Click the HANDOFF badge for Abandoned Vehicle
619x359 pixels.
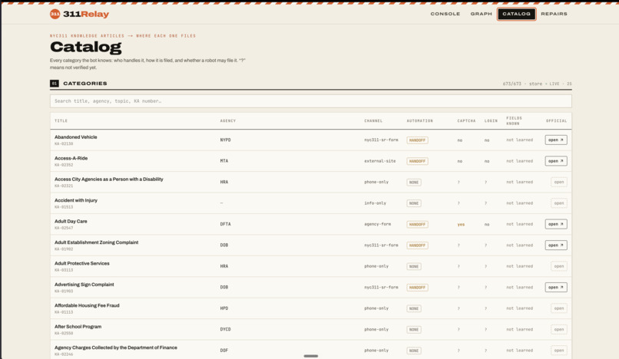[417, 140]
